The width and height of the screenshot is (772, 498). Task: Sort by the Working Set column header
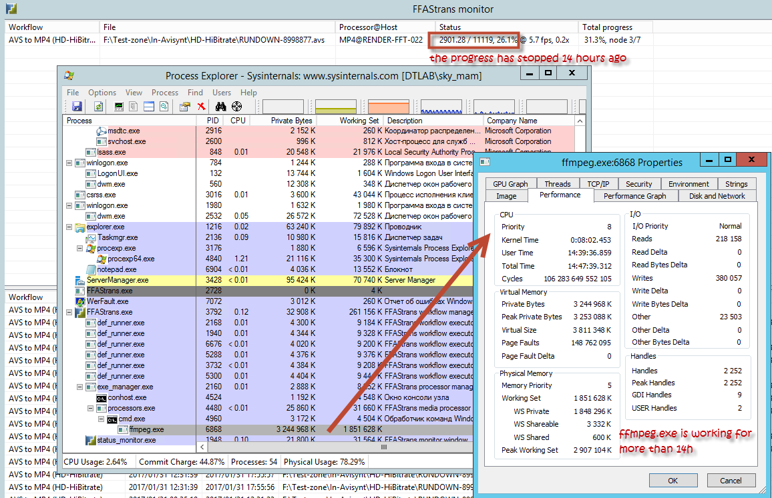tap(350, 121)
